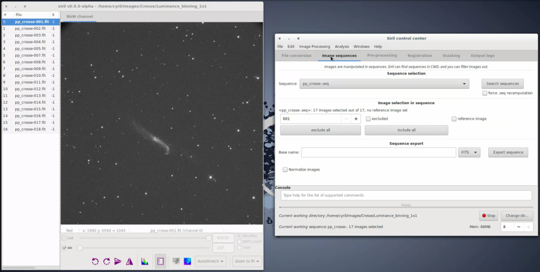The height and width of the screenshot is (272, 540).
Task: Expand the FITS export format dropdown
Action: [468, 152]
